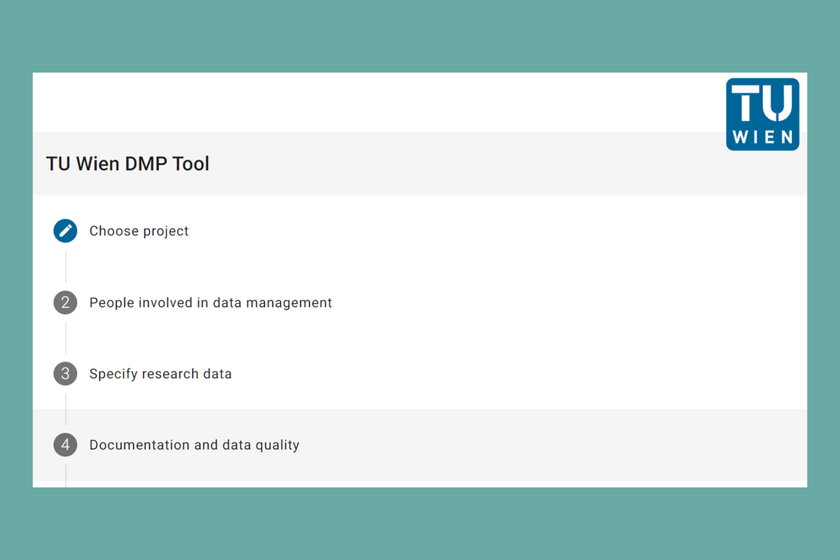Click the grey header bar of the tool
Image resolution: width=840 pixels, height=560 pixels.
coord(420,163)
